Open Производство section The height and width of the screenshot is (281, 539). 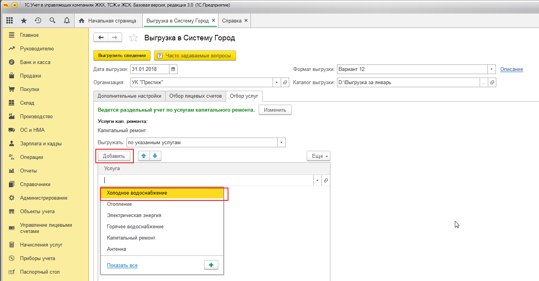click(x=45, y=117)
